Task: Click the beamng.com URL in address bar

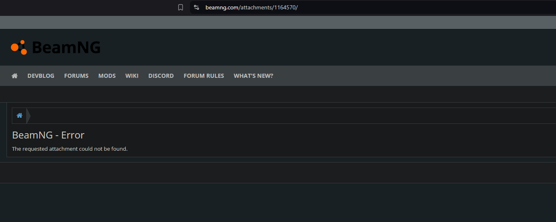Action: pyautogui.click(x=252, y=7)
